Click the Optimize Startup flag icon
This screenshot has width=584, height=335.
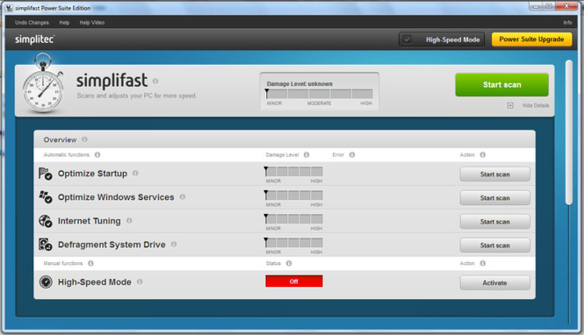[46, 174]
